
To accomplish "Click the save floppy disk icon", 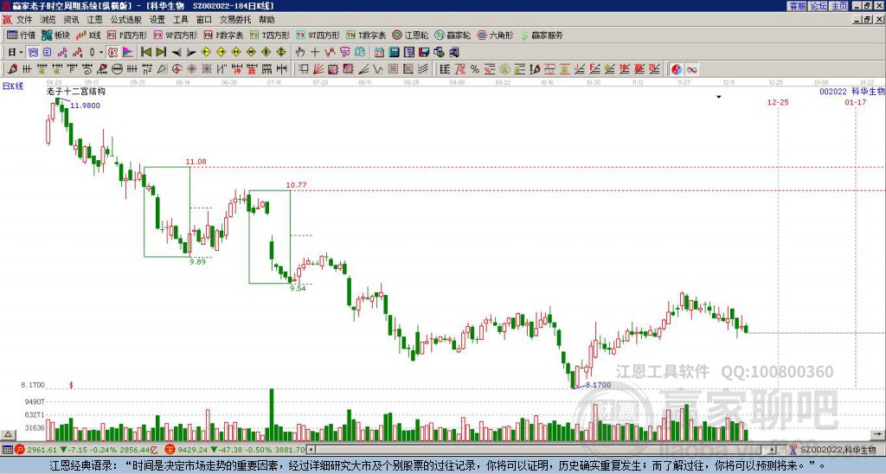I will point(424,52).
